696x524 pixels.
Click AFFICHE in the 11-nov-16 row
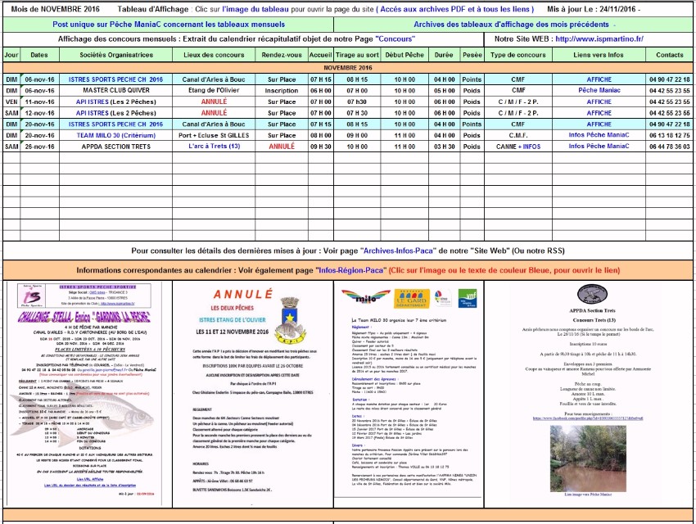pos(599,102)
